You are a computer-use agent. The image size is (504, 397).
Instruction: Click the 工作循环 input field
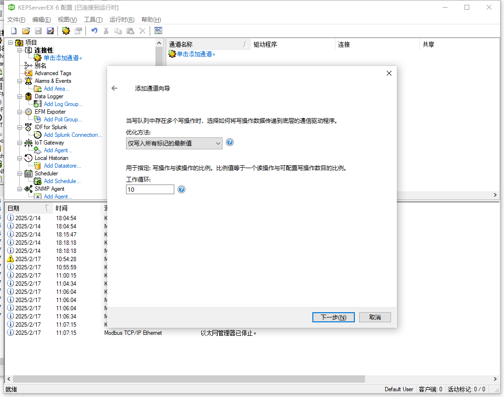150,189
